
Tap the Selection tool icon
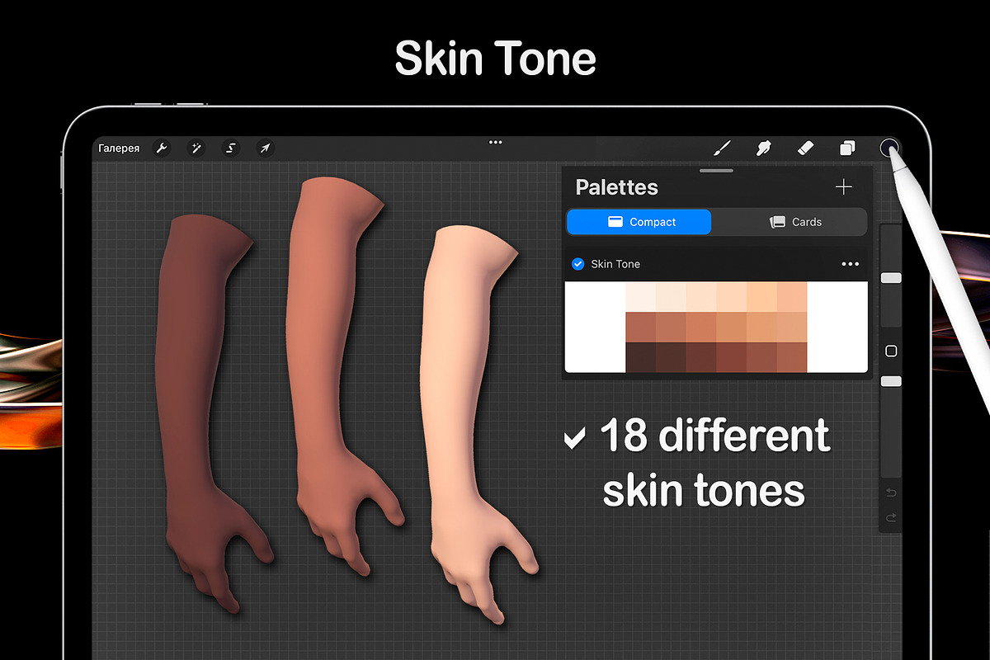(231, 148)
